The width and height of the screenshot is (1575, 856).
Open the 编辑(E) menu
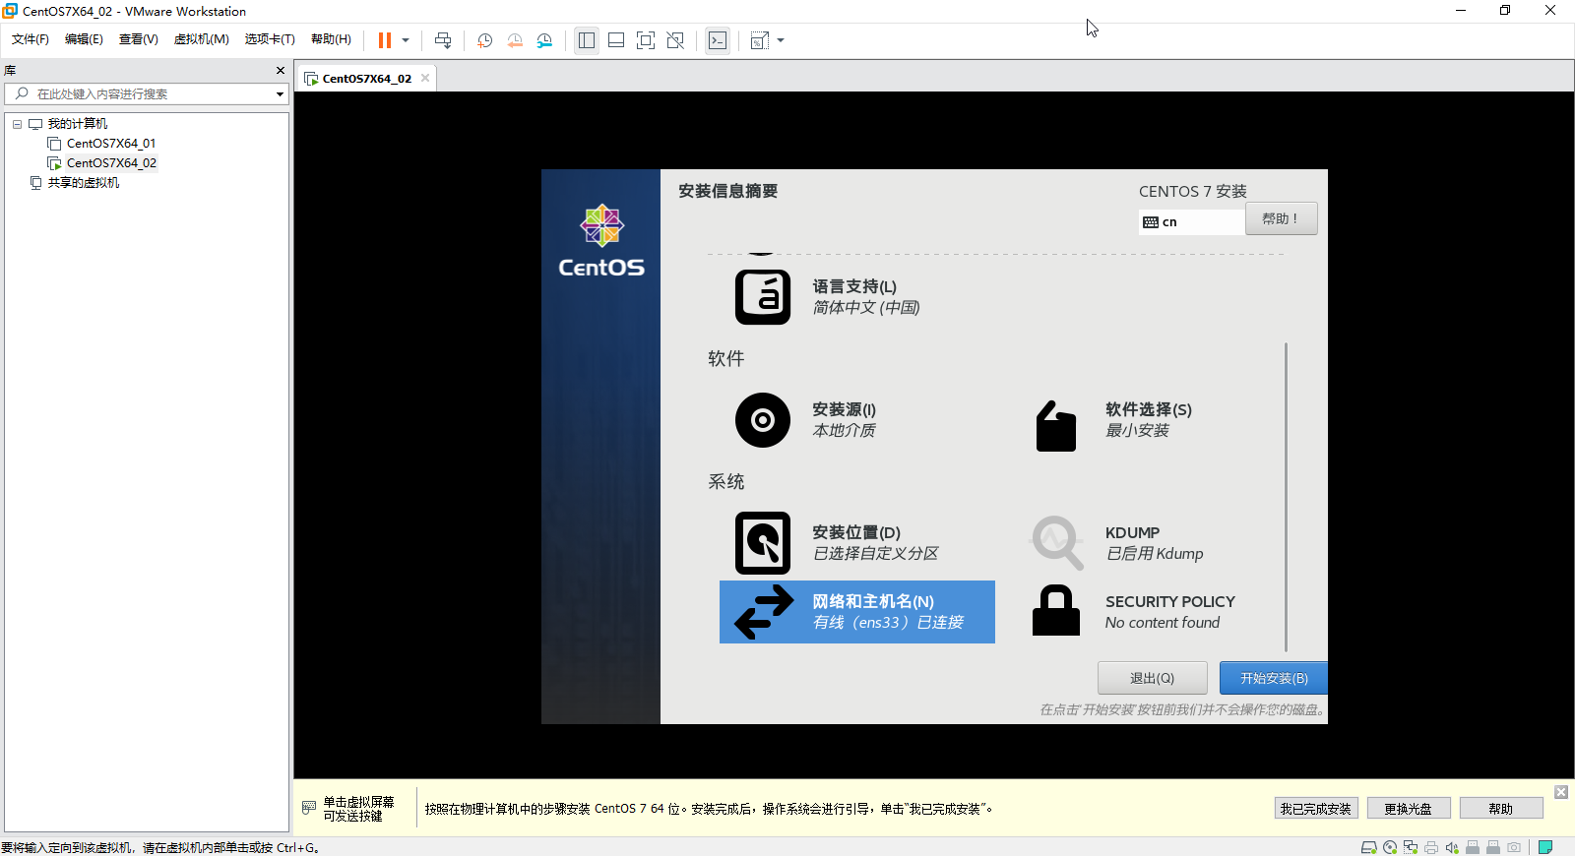84,39
